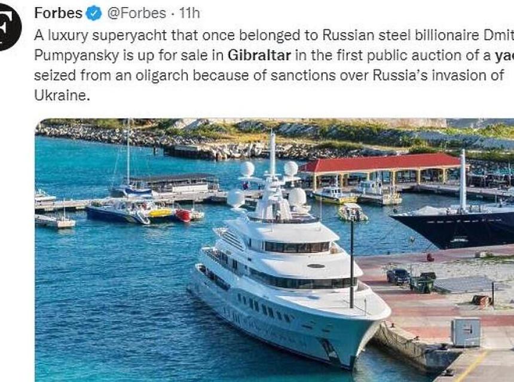
Task: Click the blue sailboat moored at the dock
Action: point(118,211)
